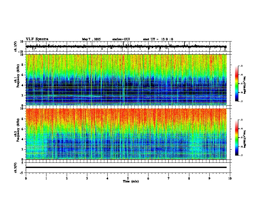Click the "6" kHz tick of ch.2 spectrogram
This screenshot has width=259, height=200.
point(23,129)
